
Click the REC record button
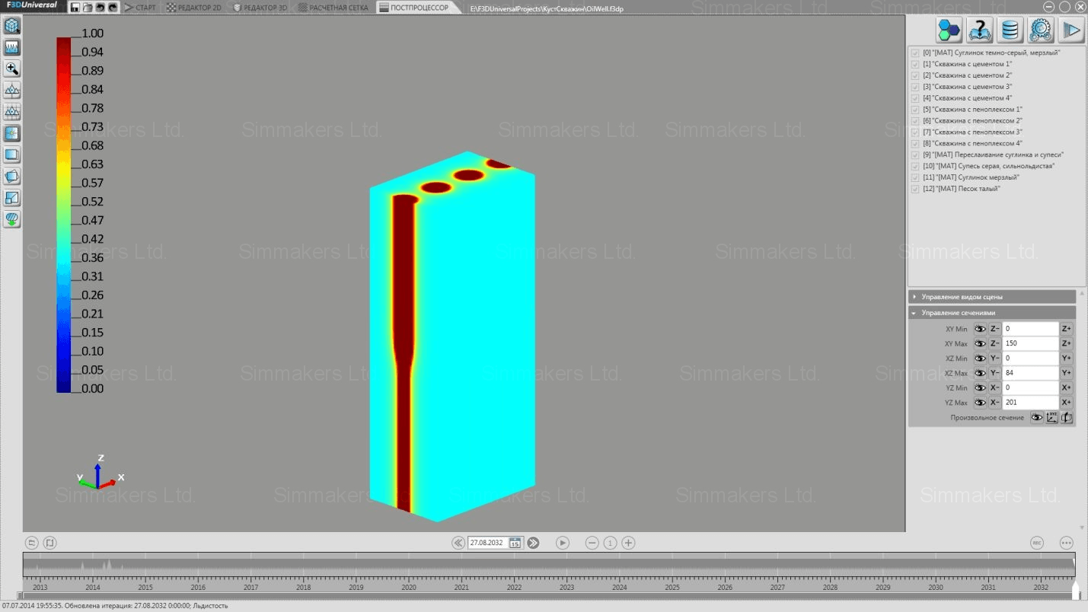(1036, 543)
